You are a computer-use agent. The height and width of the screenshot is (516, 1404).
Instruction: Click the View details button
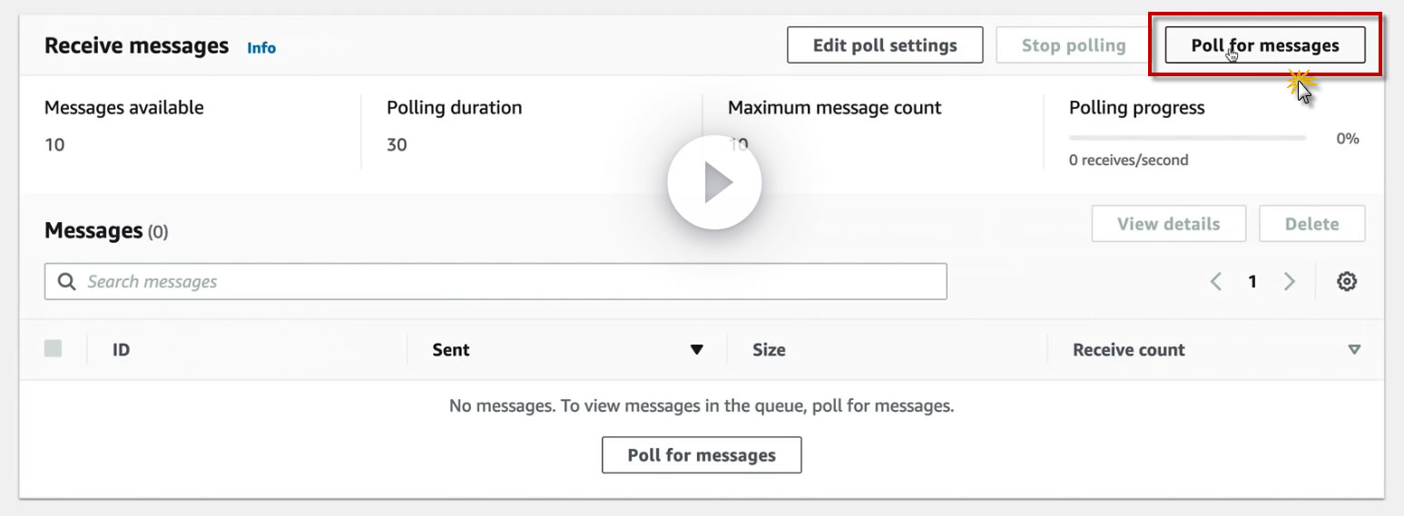point(1168,224)
